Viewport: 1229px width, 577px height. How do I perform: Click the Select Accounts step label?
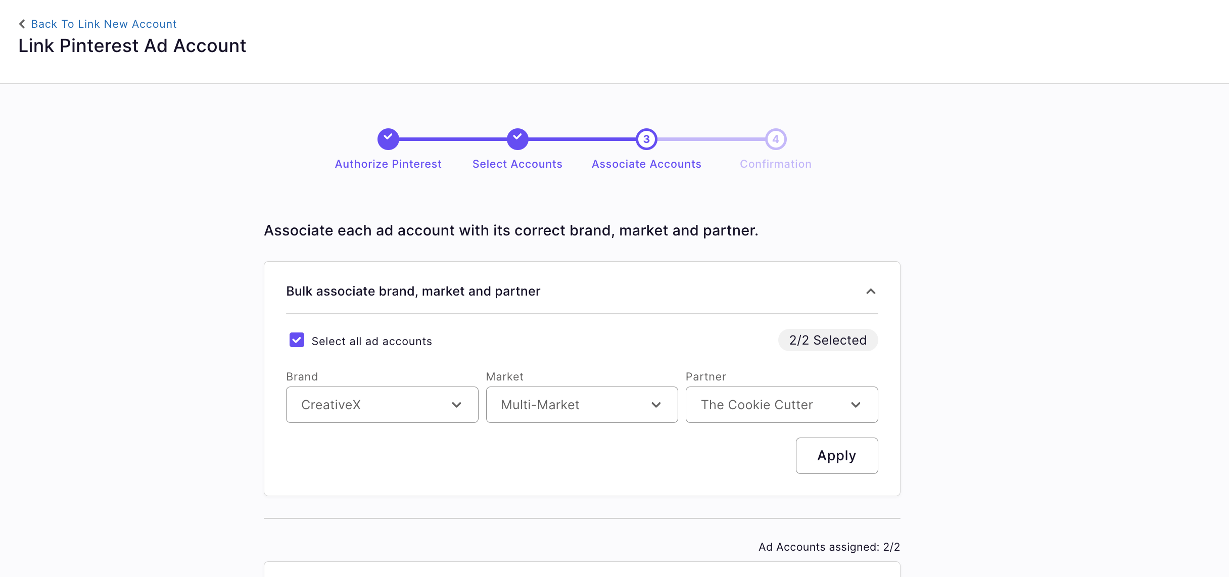pyautogui.click(x=517, y=164)
